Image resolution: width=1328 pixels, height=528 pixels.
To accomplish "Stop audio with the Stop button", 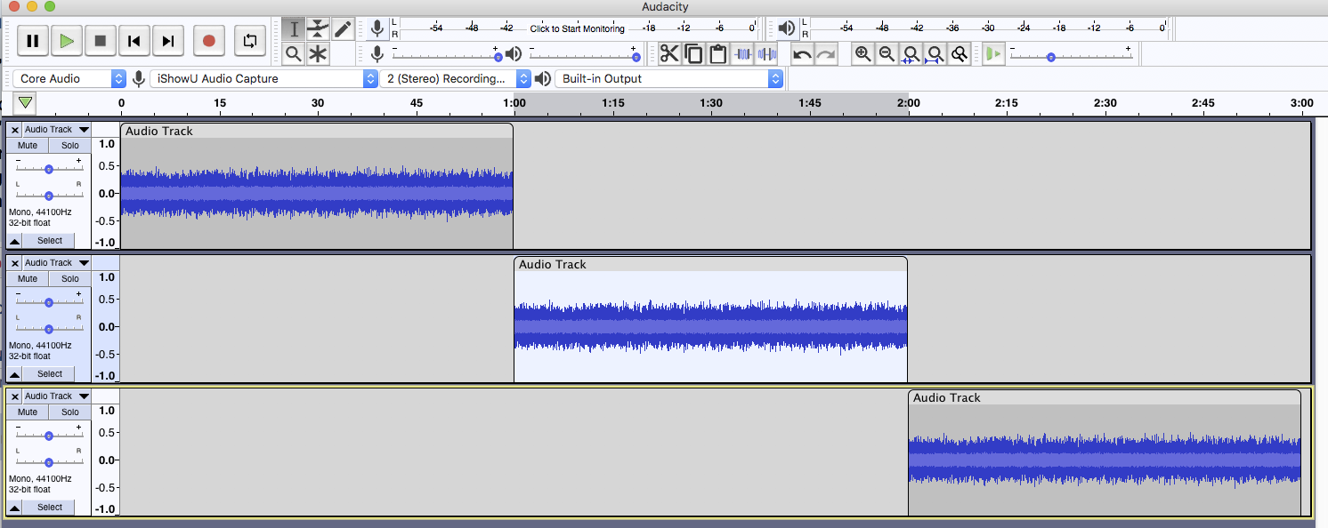I will [101, 41].
